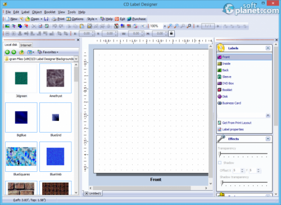Click Label properties link

[x=230, y=129]
